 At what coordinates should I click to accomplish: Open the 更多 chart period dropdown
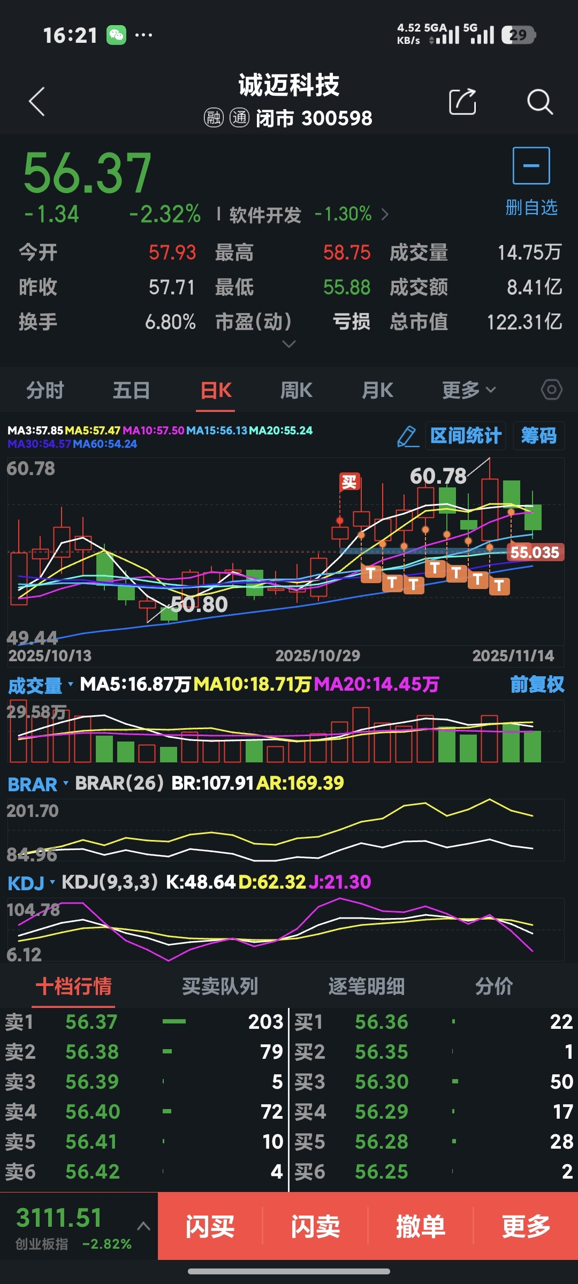[x=469, y=390]
